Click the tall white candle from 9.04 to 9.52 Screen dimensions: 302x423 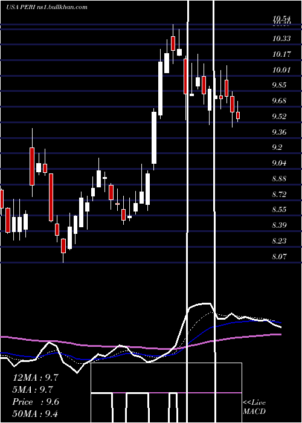pos(154,138)
